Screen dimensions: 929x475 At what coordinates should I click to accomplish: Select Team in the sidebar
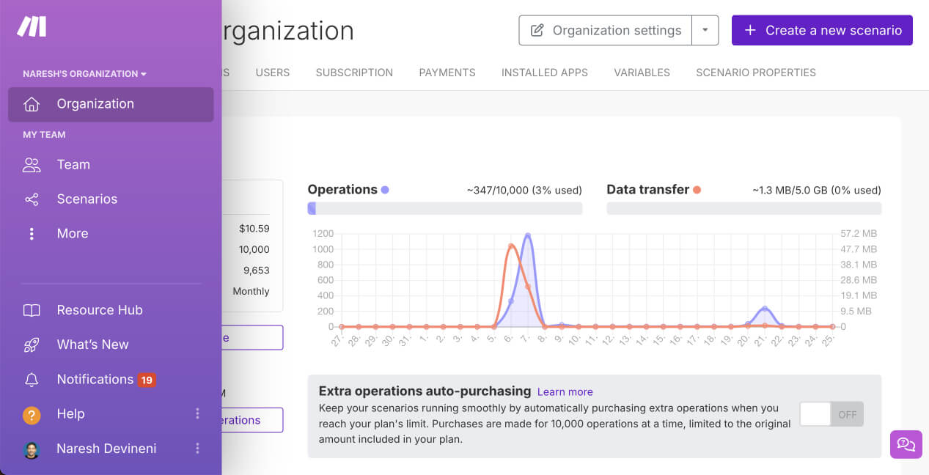tap(73, 164)
